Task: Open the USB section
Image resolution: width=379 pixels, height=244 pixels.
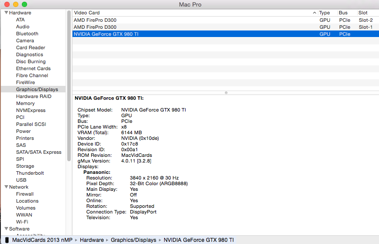Action: [21, 180]
